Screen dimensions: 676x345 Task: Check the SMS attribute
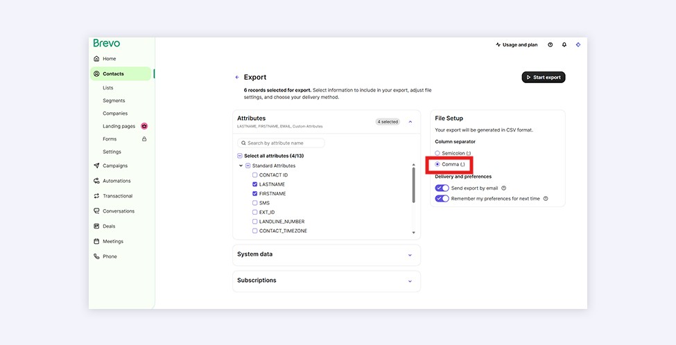pos(254,203)
